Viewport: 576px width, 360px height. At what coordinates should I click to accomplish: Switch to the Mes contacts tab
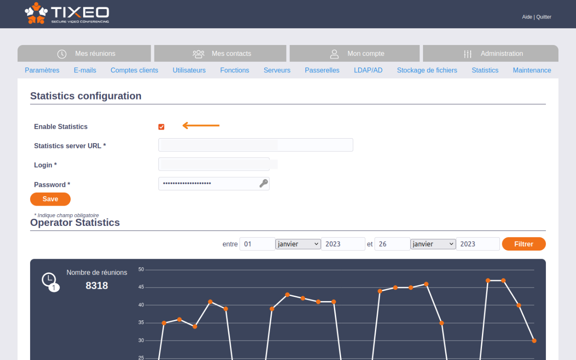tap(220, 54)
